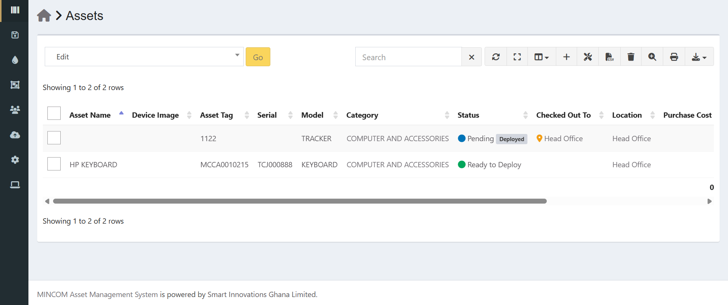The height and width of the screenshot is (305, 728).
Task: Open advanced search magnifier icon
Action: click(x=652, y=57)
